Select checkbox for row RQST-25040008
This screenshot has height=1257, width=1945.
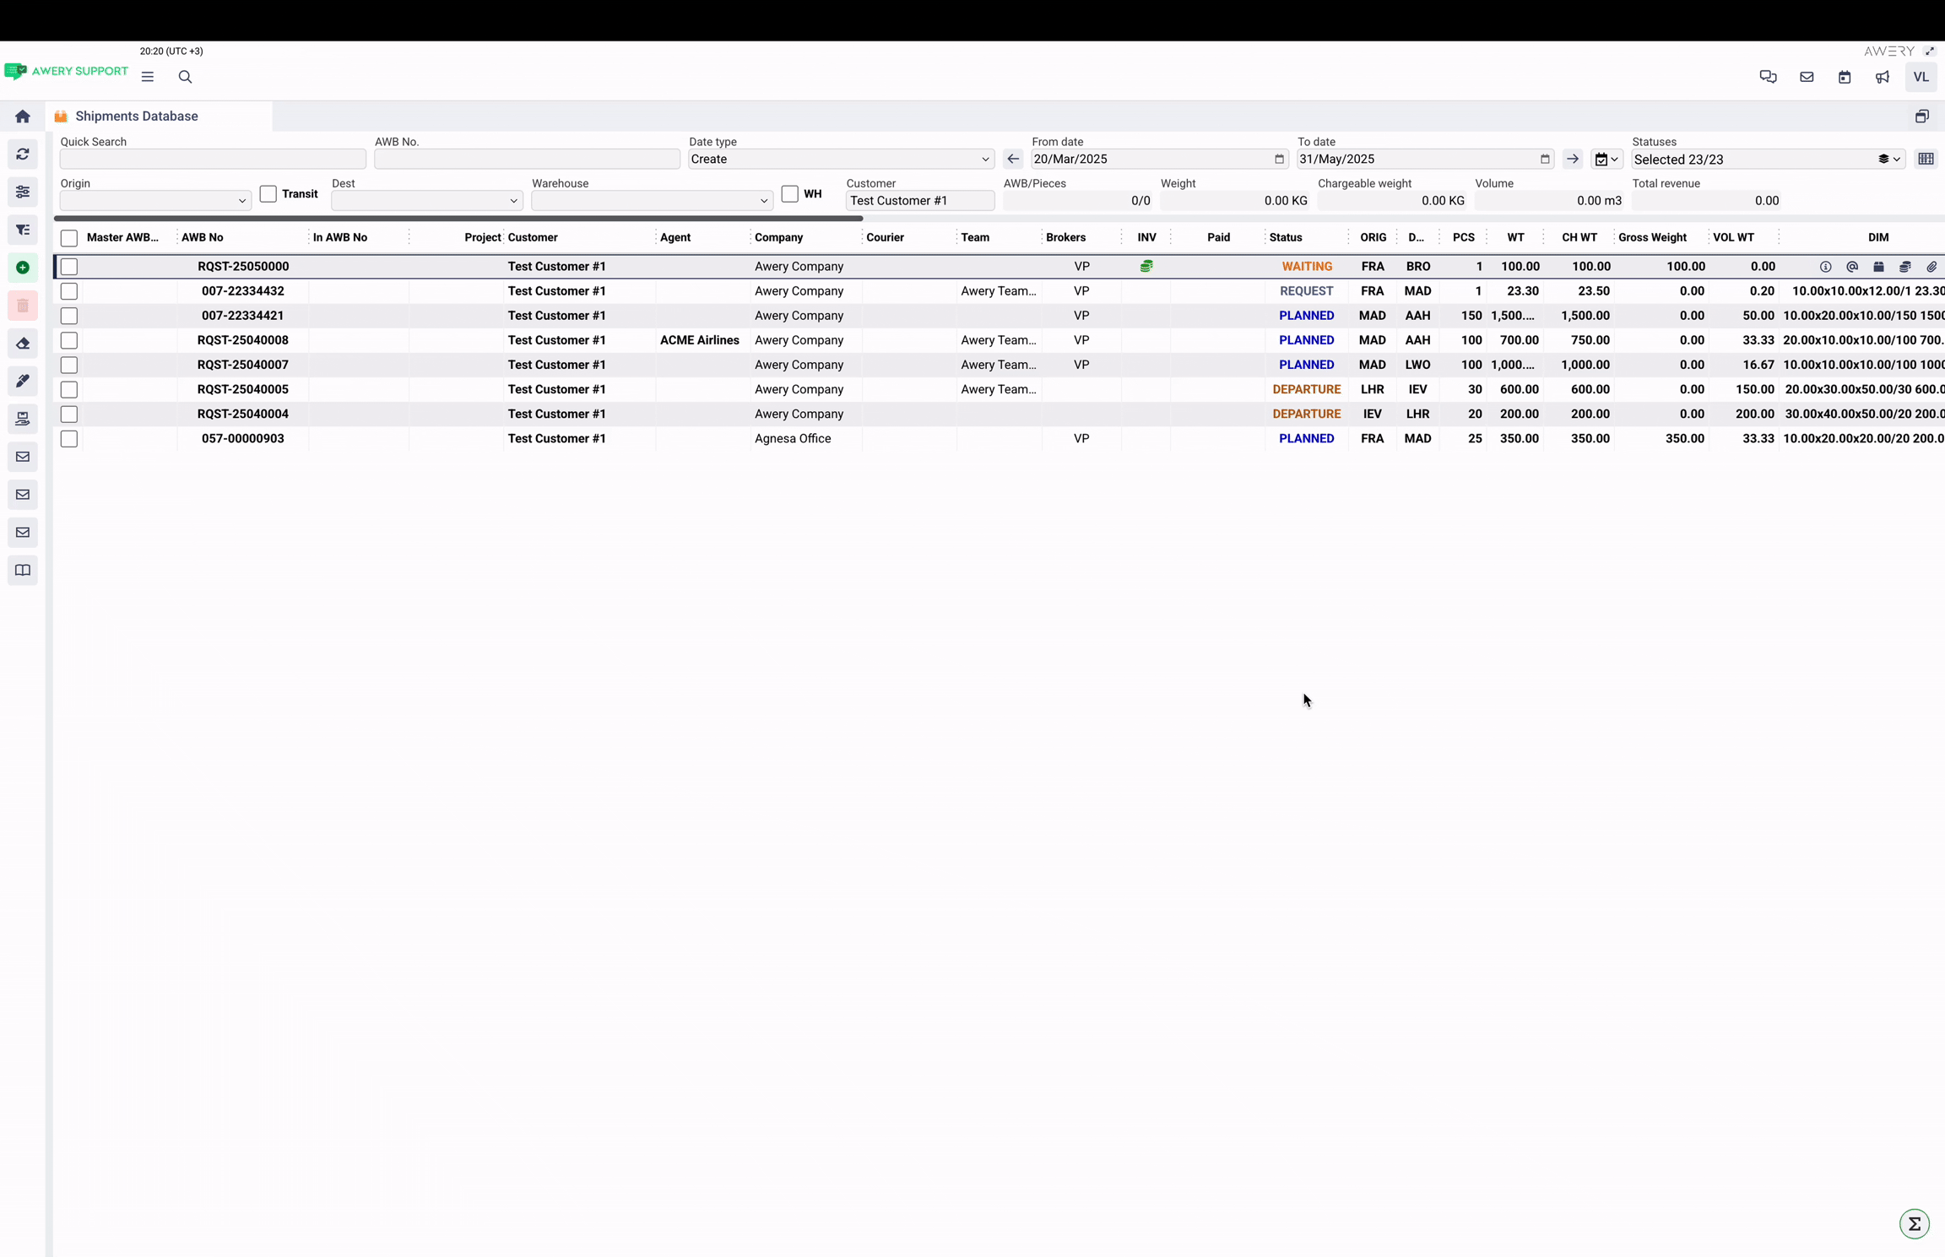69,340
